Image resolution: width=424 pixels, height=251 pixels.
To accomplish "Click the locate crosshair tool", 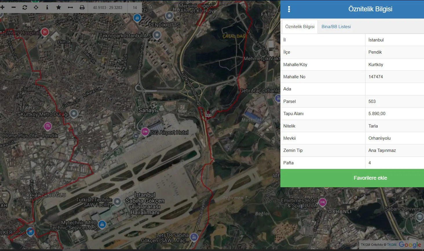I will point(36,7).
